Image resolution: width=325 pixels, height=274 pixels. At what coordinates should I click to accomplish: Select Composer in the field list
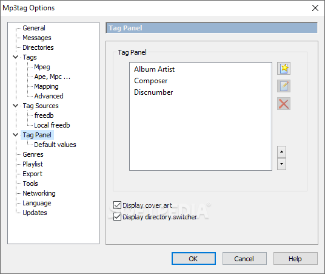pos(151,81)
